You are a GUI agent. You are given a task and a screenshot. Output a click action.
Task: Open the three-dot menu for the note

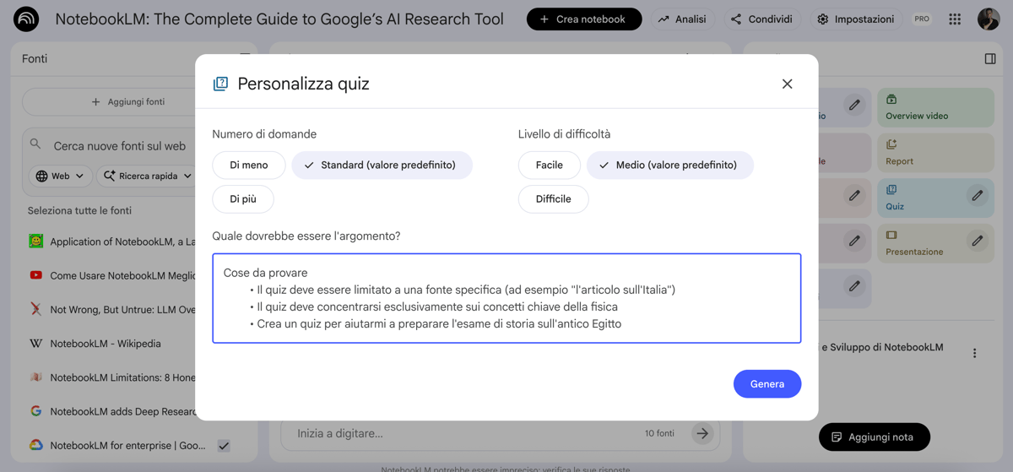point(974,354)
